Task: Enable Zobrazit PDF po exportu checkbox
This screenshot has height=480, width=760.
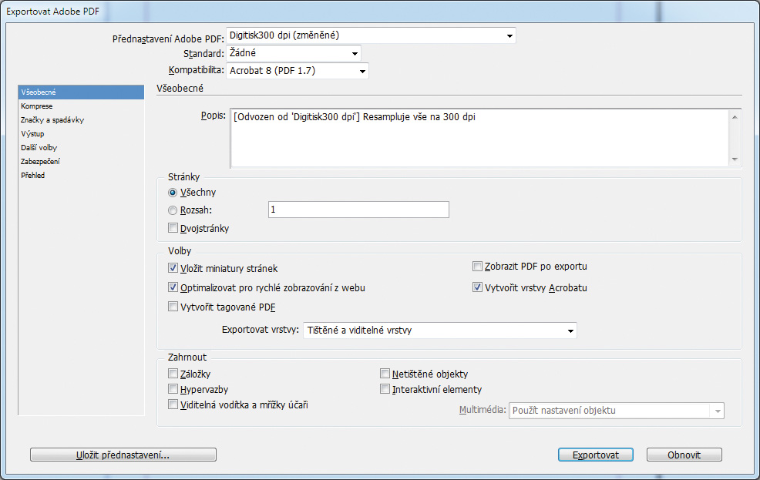Action: (477, 267)
